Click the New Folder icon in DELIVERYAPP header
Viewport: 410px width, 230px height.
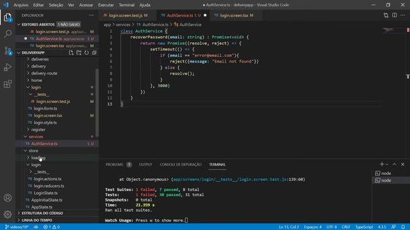pyautogui.click(x=79, y=52)
